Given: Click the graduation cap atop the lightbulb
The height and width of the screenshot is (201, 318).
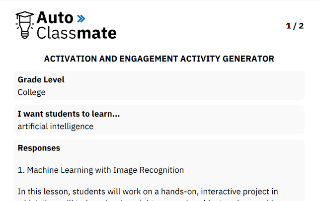Looking at the screenshot, I should [x=25, y=15].
